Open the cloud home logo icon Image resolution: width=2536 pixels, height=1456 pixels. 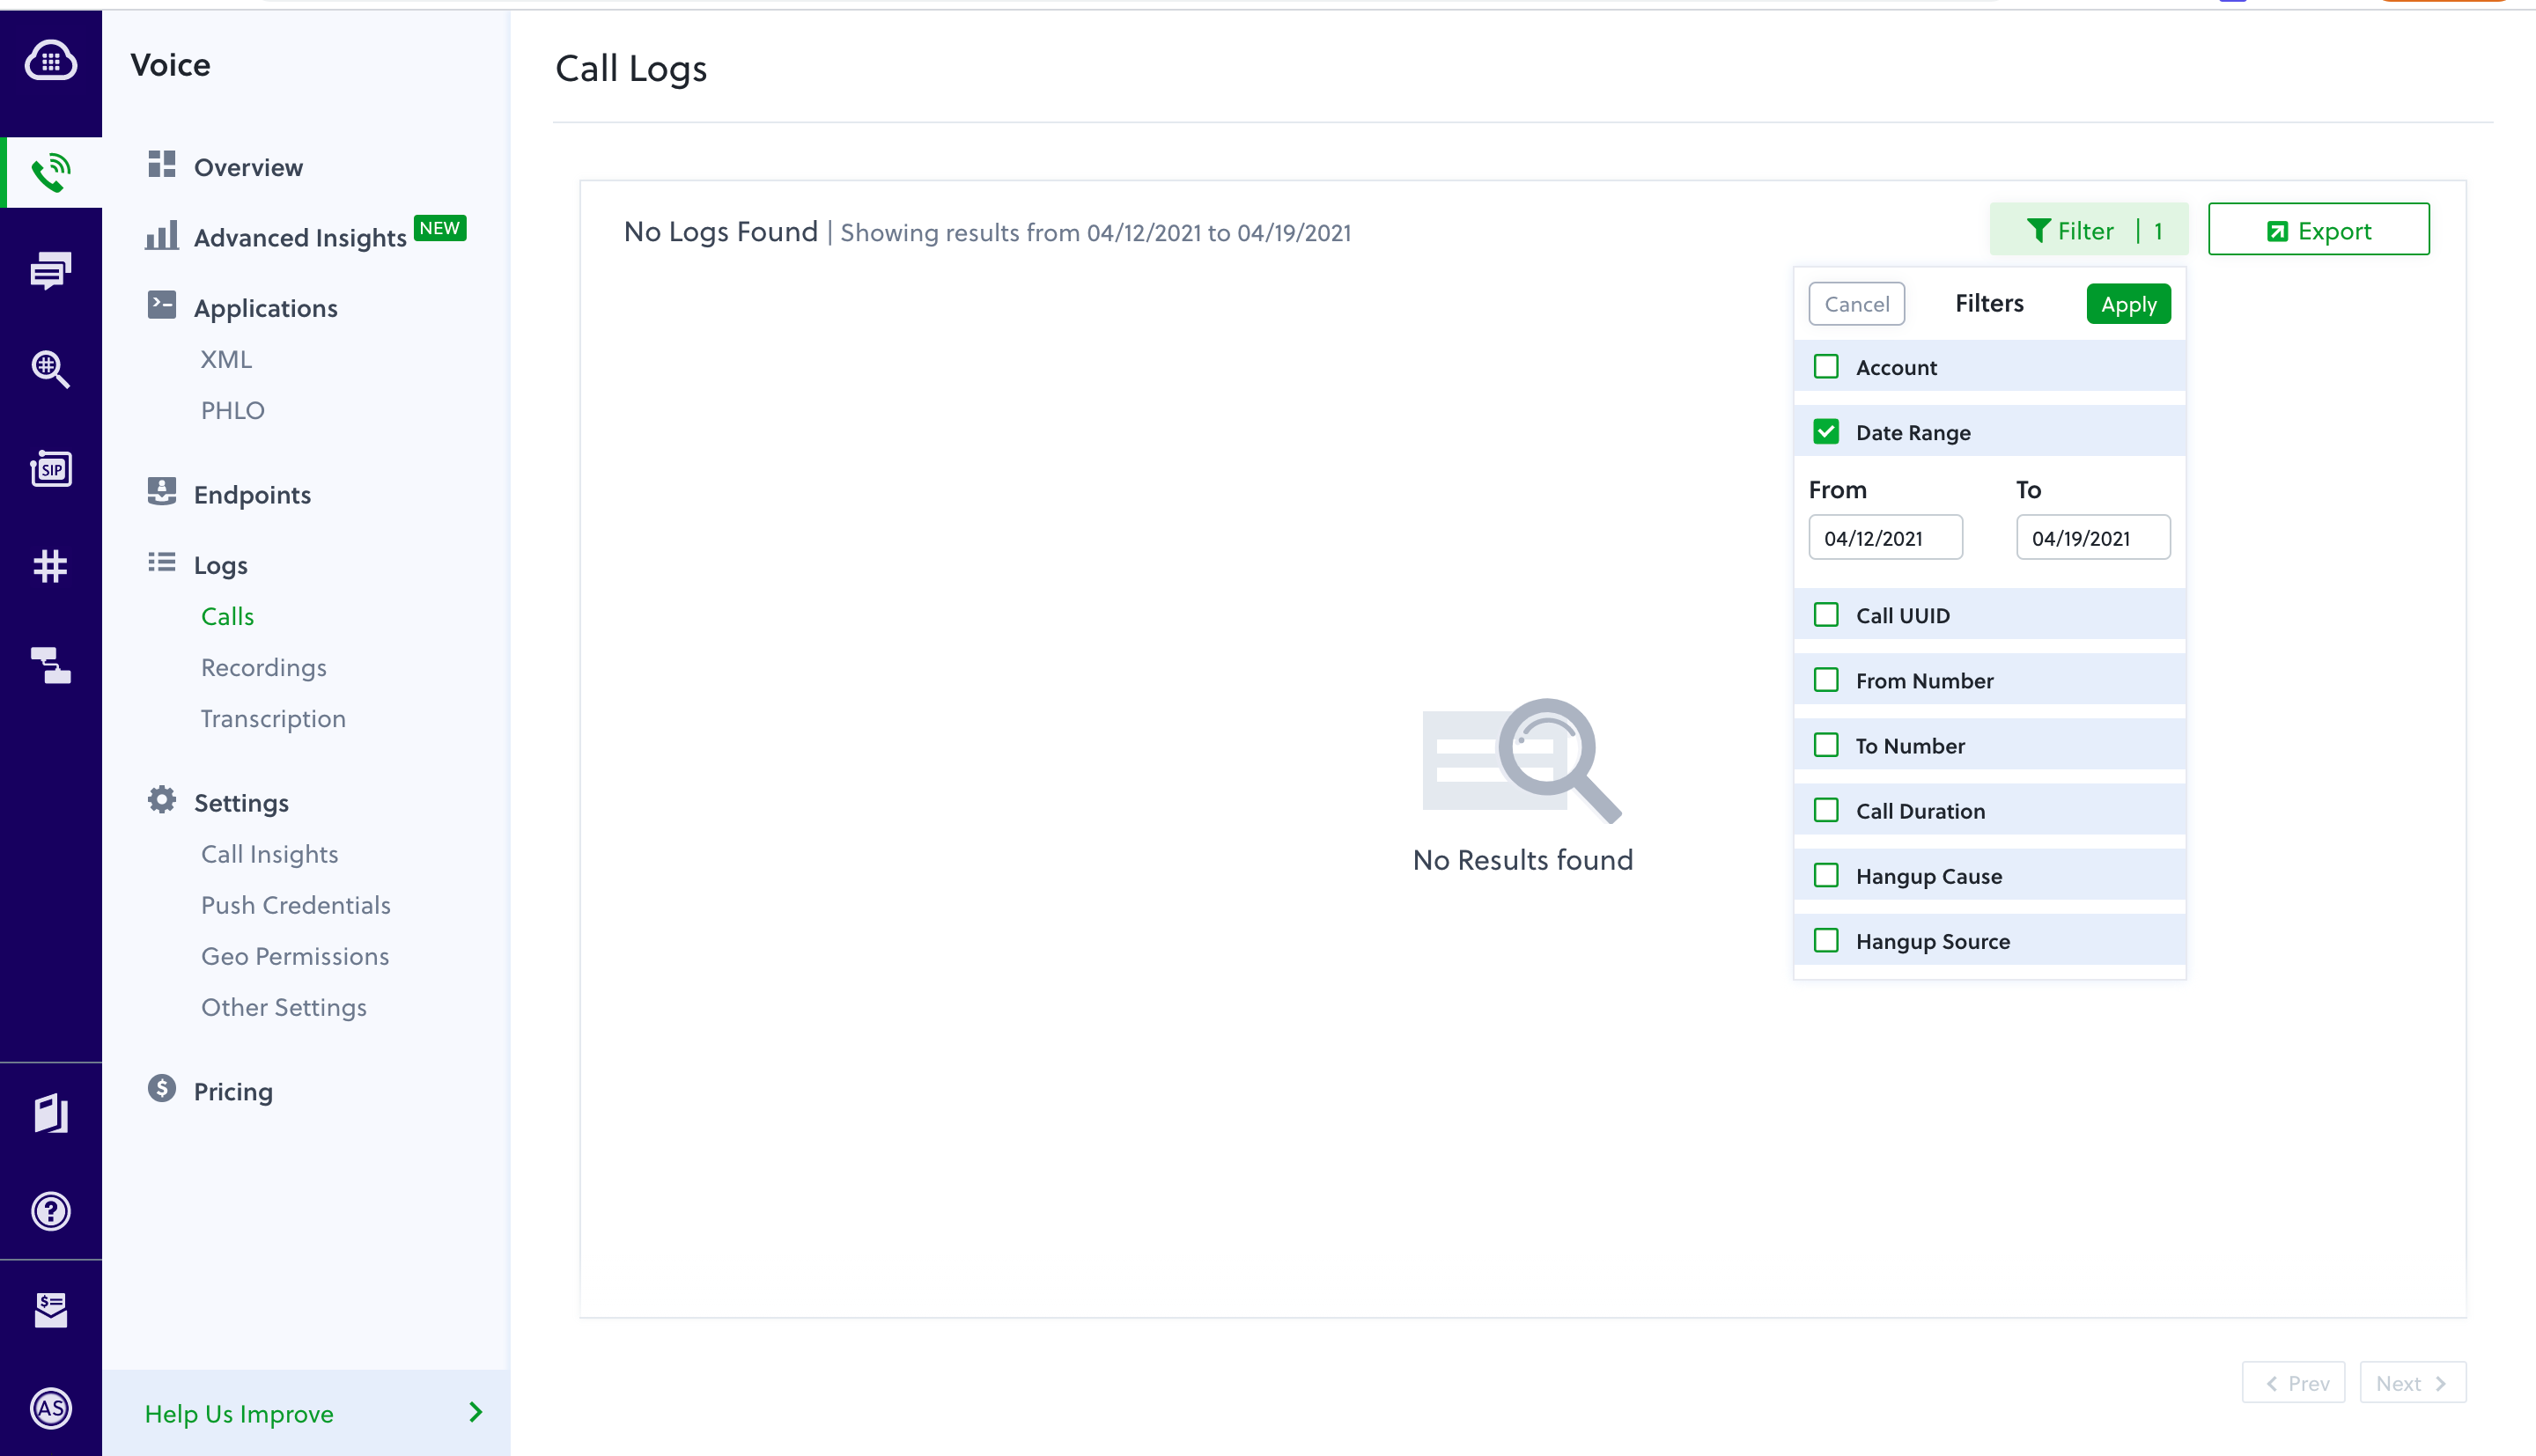[x=51, y=62]
